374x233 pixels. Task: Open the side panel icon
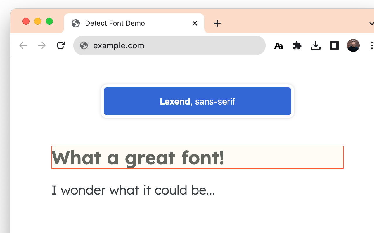click(x=334, y=45)
